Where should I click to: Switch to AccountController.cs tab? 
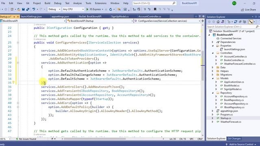pos(150,17)
